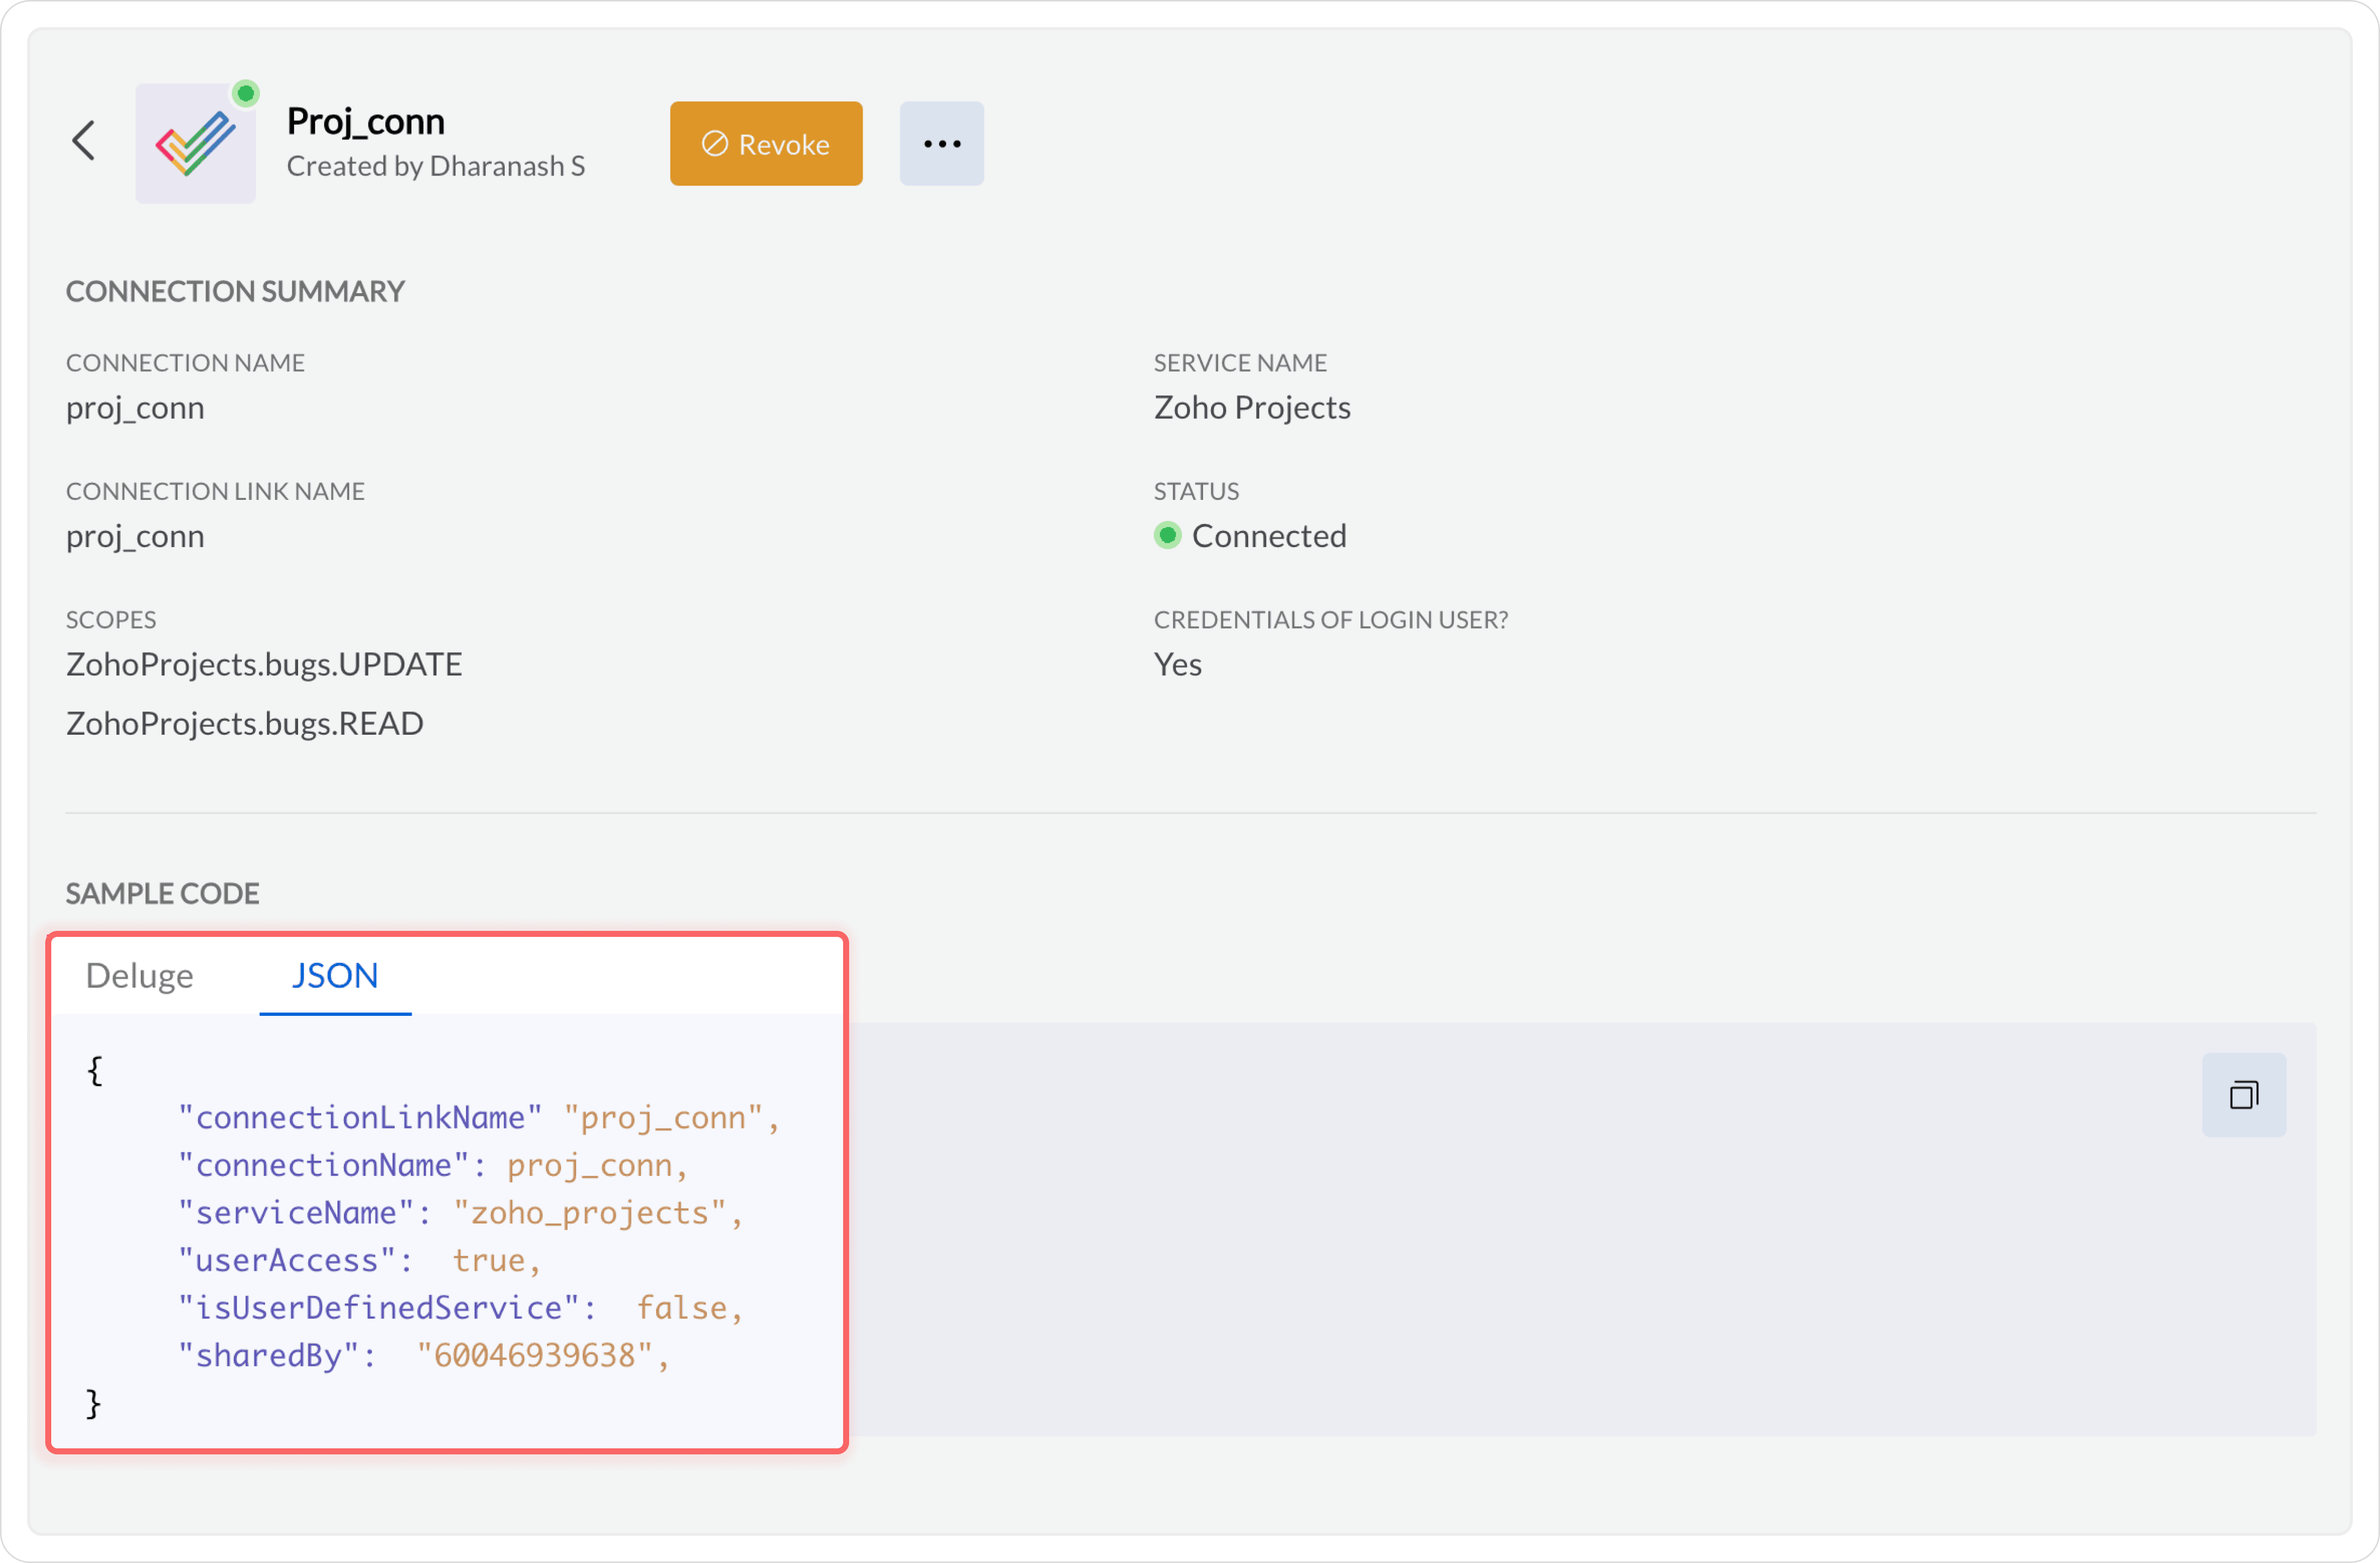Revoke the Proj_conn connection
Screen dimensions: 2380x1563
pos(766,144)
